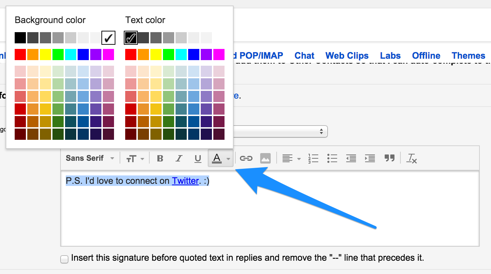This screenshot has height=274, width=491.
Task: Apply quote formatting
Action: 390,158
